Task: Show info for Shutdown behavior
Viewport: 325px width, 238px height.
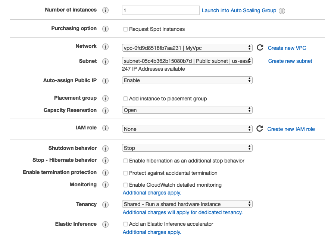Action: click(105, 148)
